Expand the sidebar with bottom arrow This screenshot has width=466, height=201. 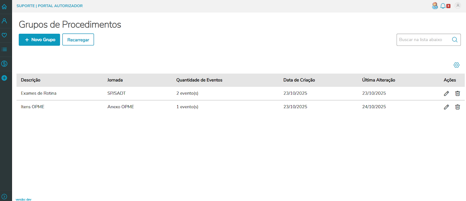pyautogui.click(x=4, y=197)
